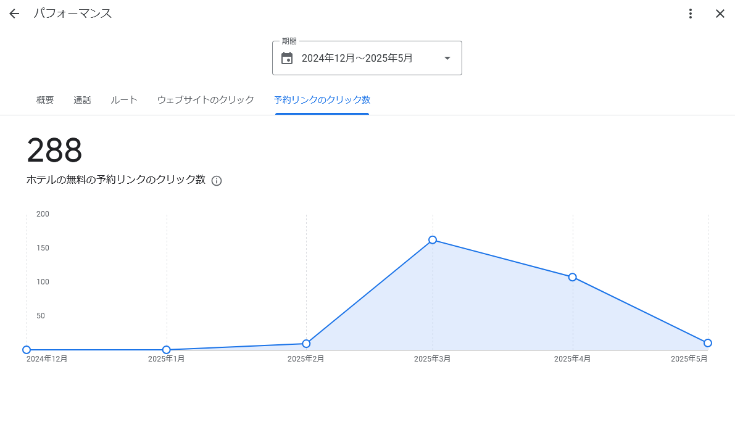The image size is (735, 422).
Task: Select the ウェブサイトのクリック tab
Action: point(206,100)
